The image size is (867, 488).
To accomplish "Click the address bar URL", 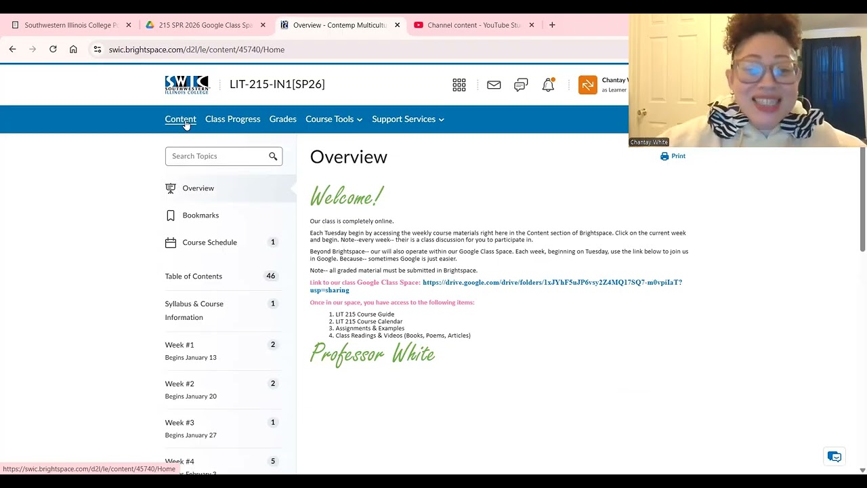I will [x=196, y=49].
